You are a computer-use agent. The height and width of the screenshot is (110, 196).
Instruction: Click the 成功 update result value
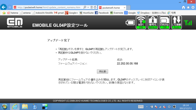[119, 60]
